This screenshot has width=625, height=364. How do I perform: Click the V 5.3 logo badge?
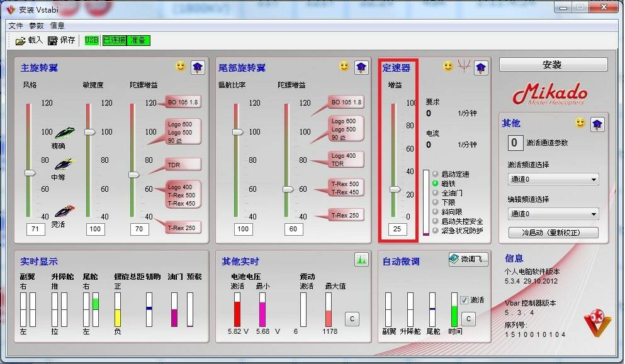point(597,322)
